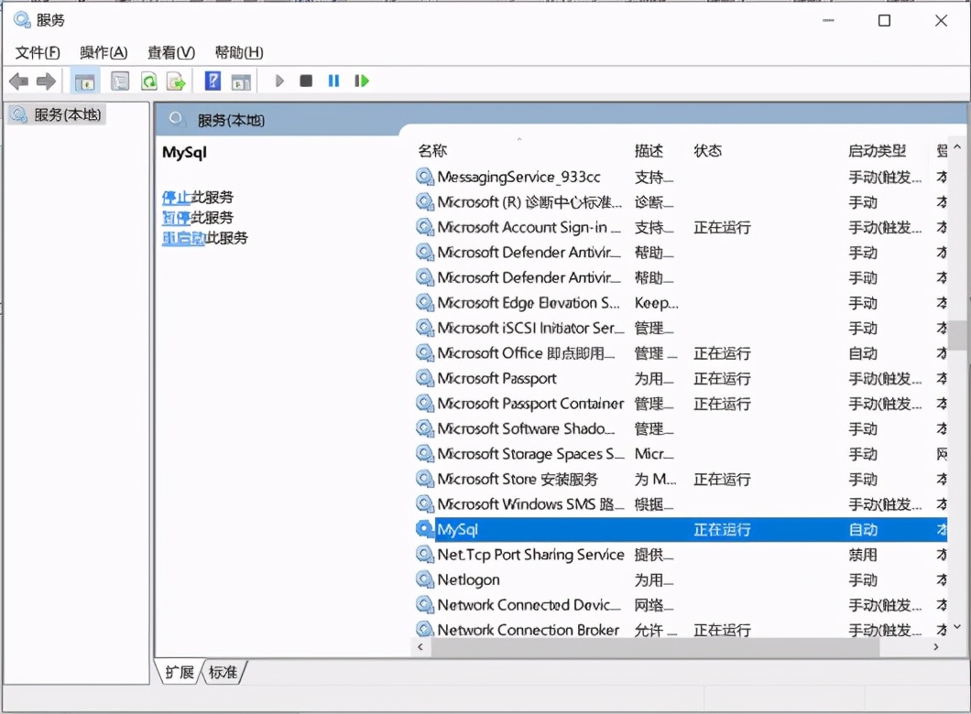Screen dimensions: 971x714
Task: Click the Start Service play icon
Action: (x=279, y=81)
